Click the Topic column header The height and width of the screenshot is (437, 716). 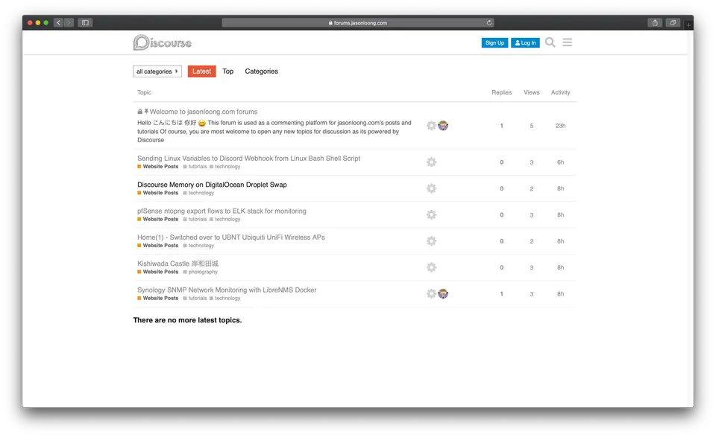coord(144,92)
